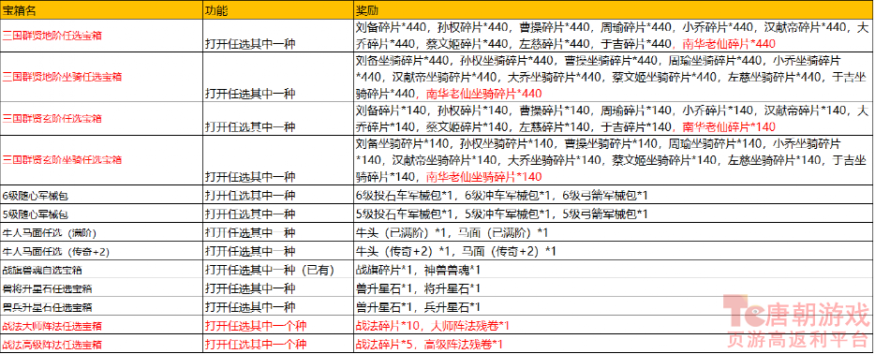
Task: Click the 兽兵升星石任选宝箱 cell
Action: (x=101, y=306)
